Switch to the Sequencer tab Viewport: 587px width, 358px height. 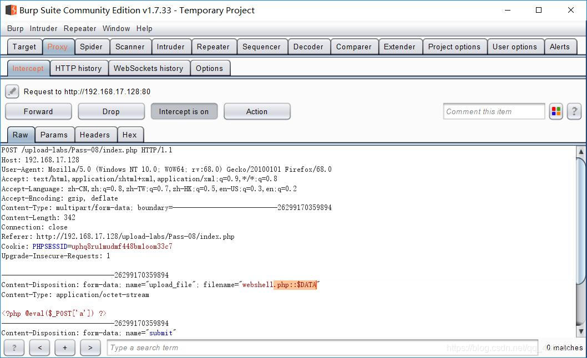(261, 47)
